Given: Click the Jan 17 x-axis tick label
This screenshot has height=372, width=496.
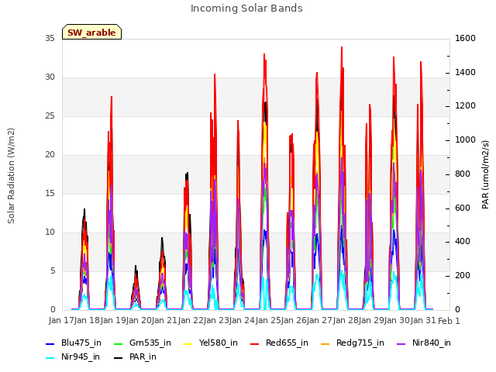Looking at the screenshot, I should pos(61,320).
